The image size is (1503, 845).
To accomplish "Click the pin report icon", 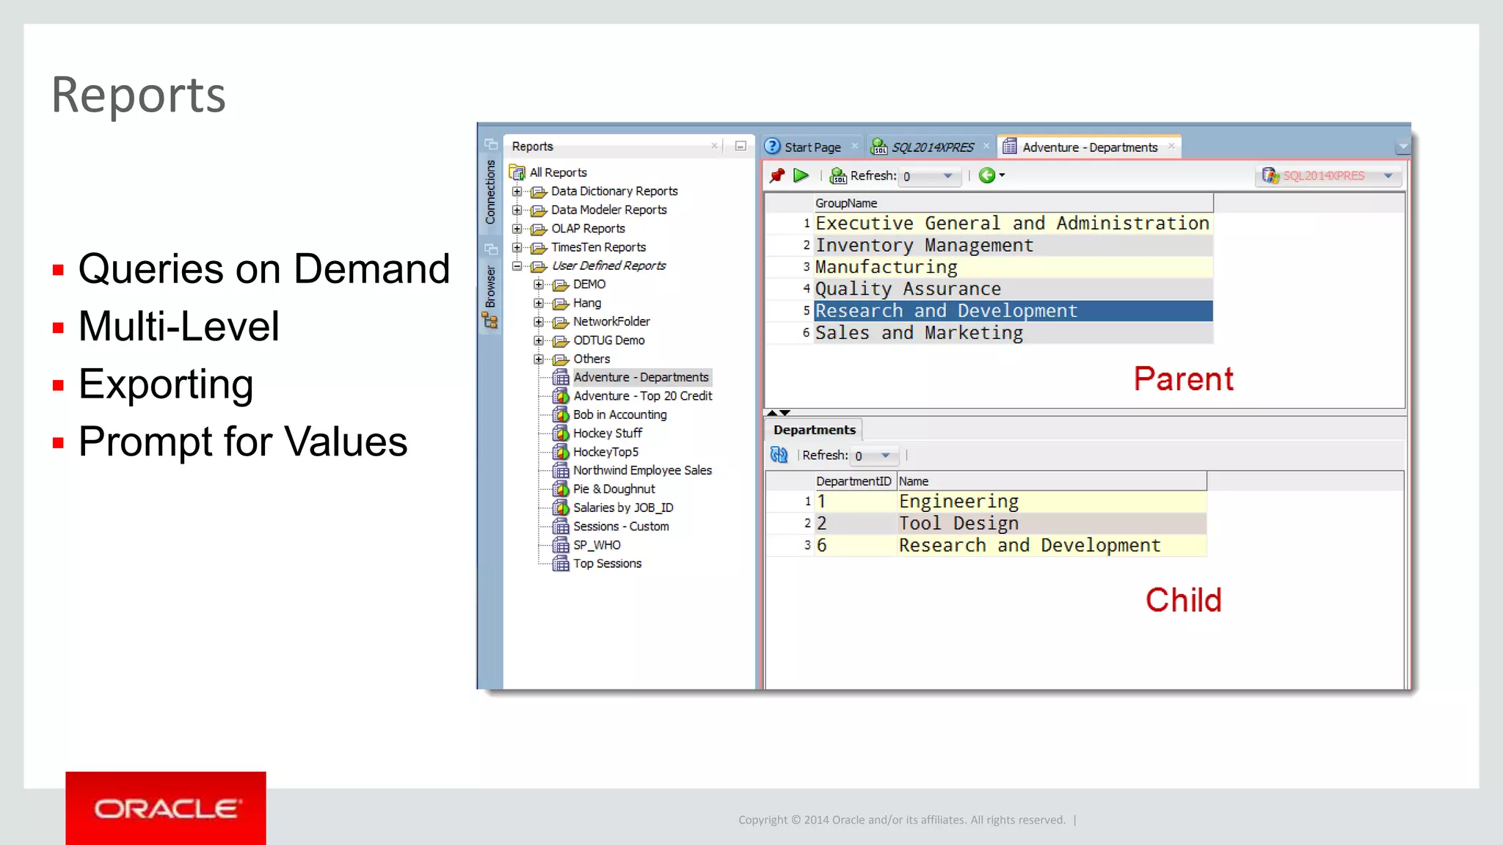I will click(x=777, y=175).
